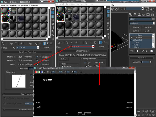Image resolution: width=156 pixels, height=117 pixels.
Task: Click Go Forward to Sibling in Blend editor
Action: click(52, 44)
